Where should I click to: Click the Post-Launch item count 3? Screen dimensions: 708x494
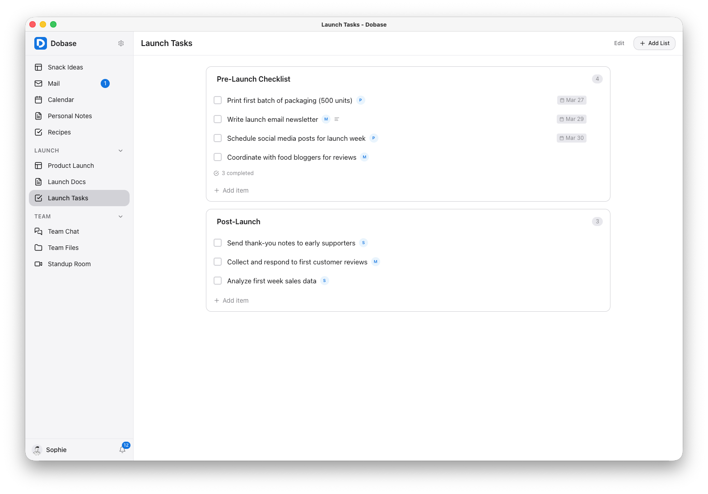click(597, 222)
